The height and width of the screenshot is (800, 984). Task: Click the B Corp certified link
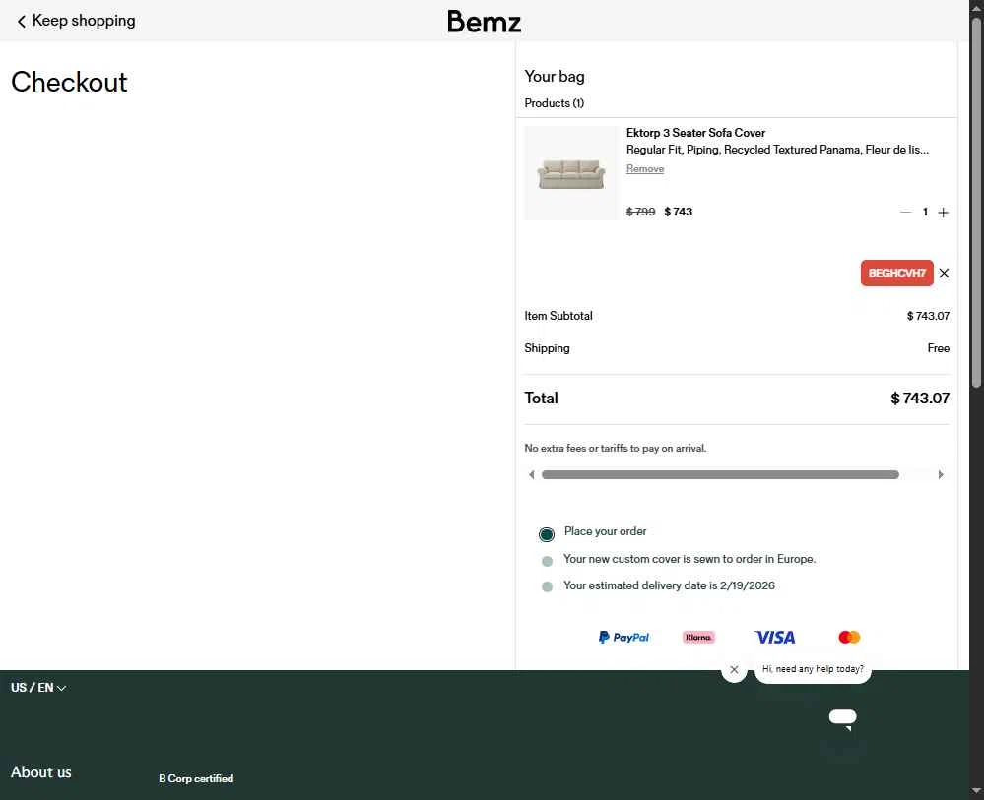(196, 778)
